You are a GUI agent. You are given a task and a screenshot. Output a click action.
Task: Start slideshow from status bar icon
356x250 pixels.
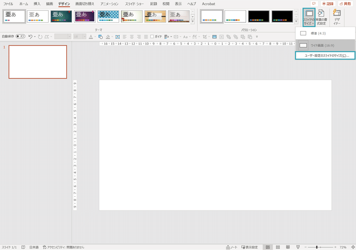pyautogui.click(x=298, y=247)
